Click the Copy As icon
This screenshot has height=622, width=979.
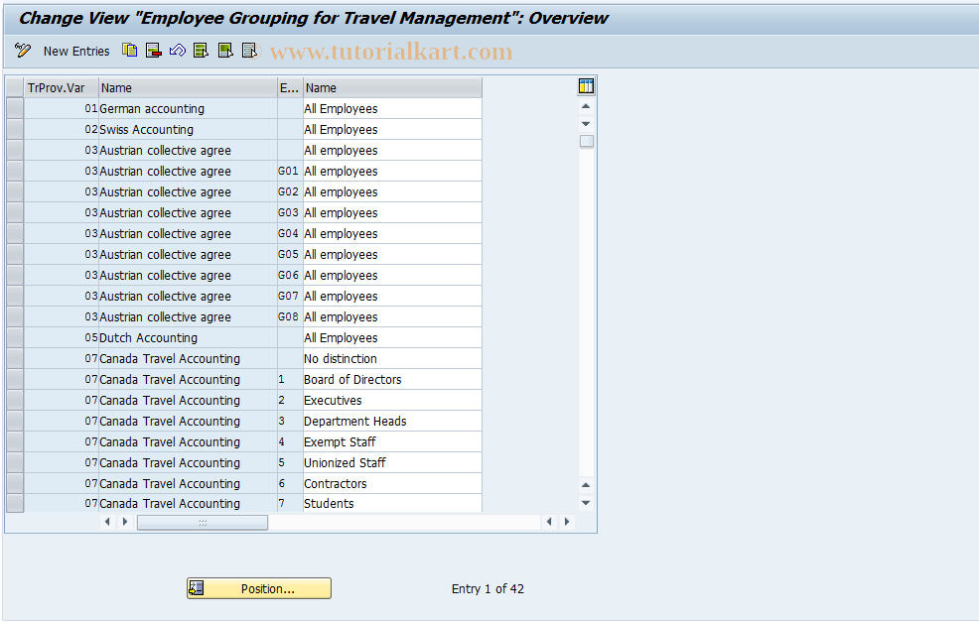point(129,51)
